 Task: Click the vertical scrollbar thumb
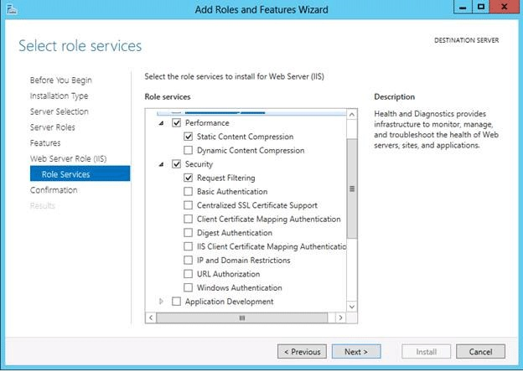point(352,189)
